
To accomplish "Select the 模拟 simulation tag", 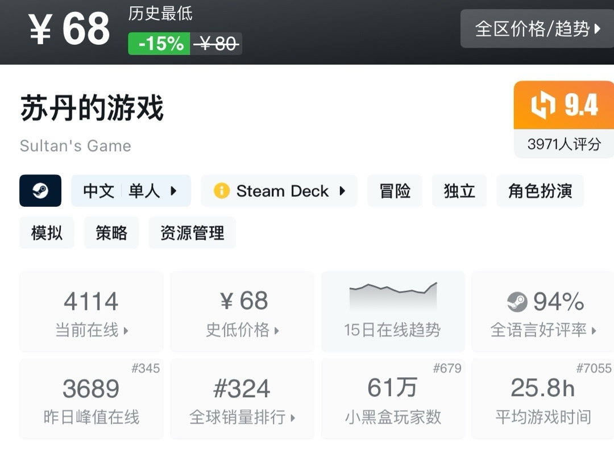I will click(x=47, y=233).
